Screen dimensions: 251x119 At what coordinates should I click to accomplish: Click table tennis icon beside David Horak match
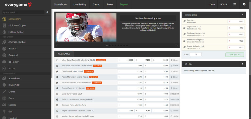(x=57, y=71)
